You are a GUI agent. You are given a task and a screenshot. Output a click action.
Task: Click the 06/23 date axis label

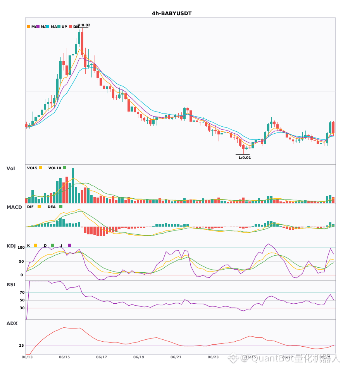pyautogui.click(x=213, y=357)
